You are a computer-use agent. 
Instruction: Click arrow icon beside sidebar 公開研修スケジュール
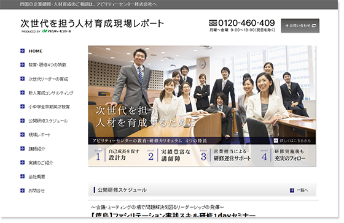coord(22,121)
